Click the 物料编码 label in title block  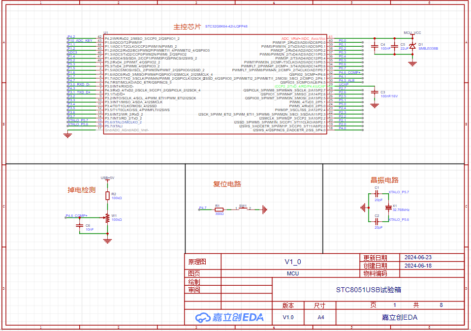(375, 273)
